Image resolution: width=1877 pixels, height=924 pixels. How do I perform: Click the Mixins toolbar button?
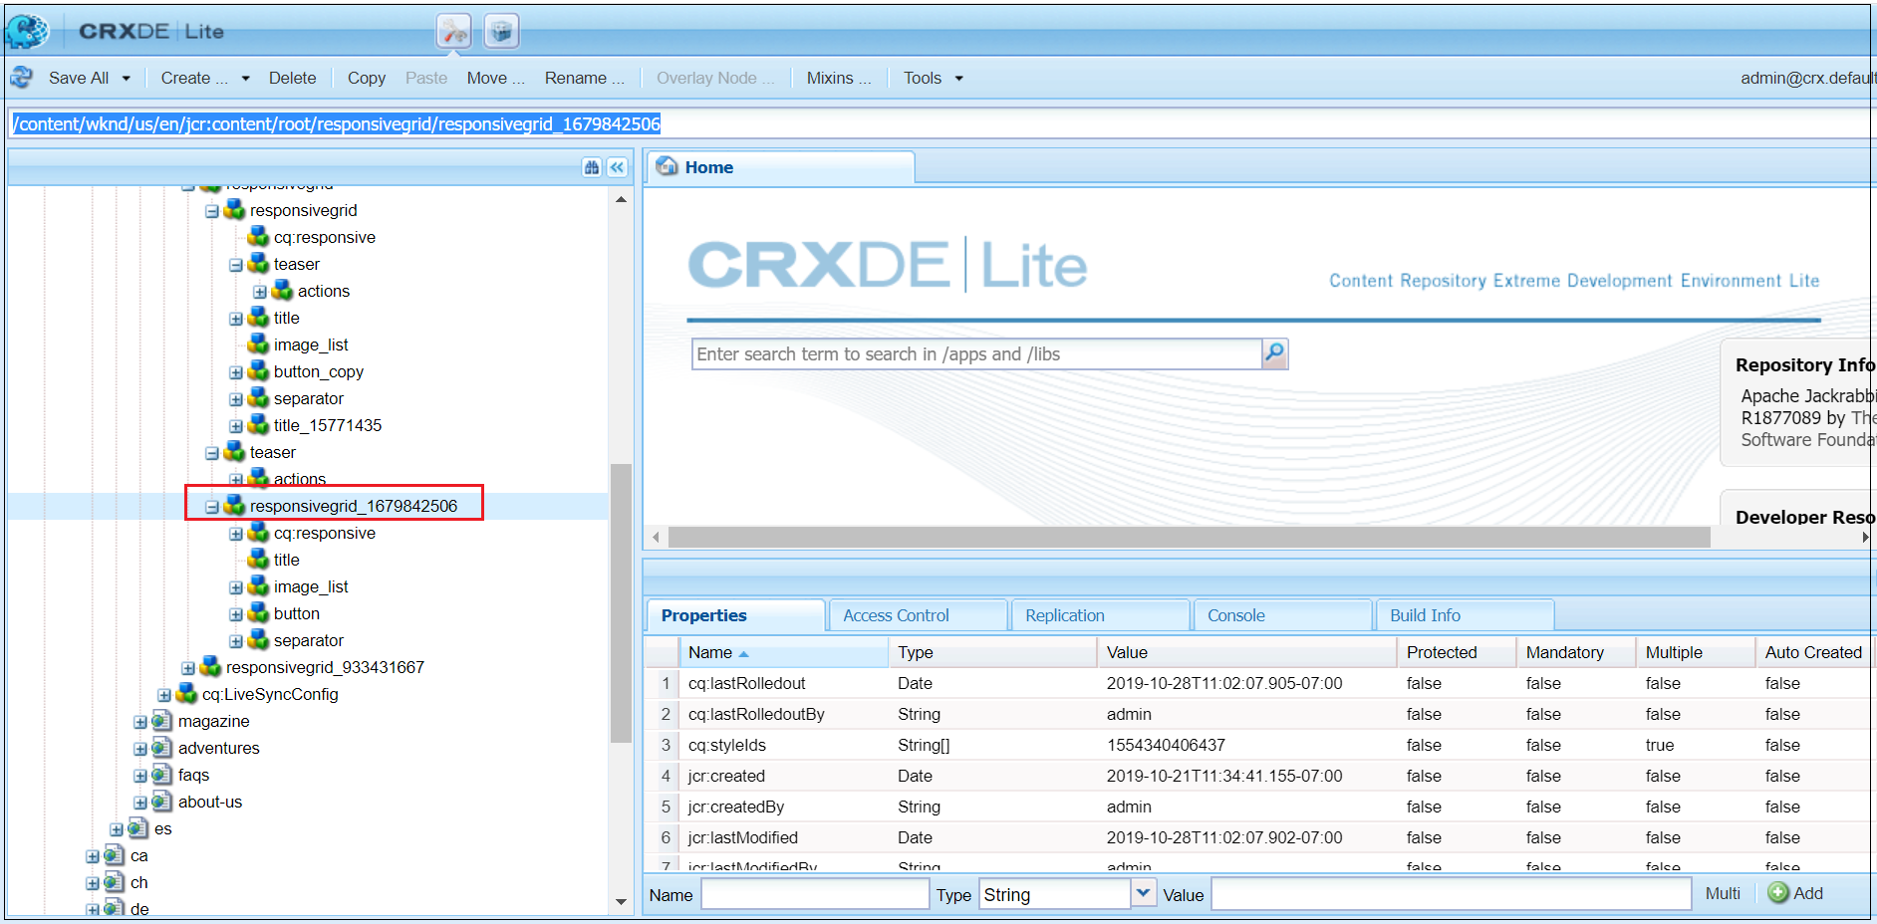point(838,78)
